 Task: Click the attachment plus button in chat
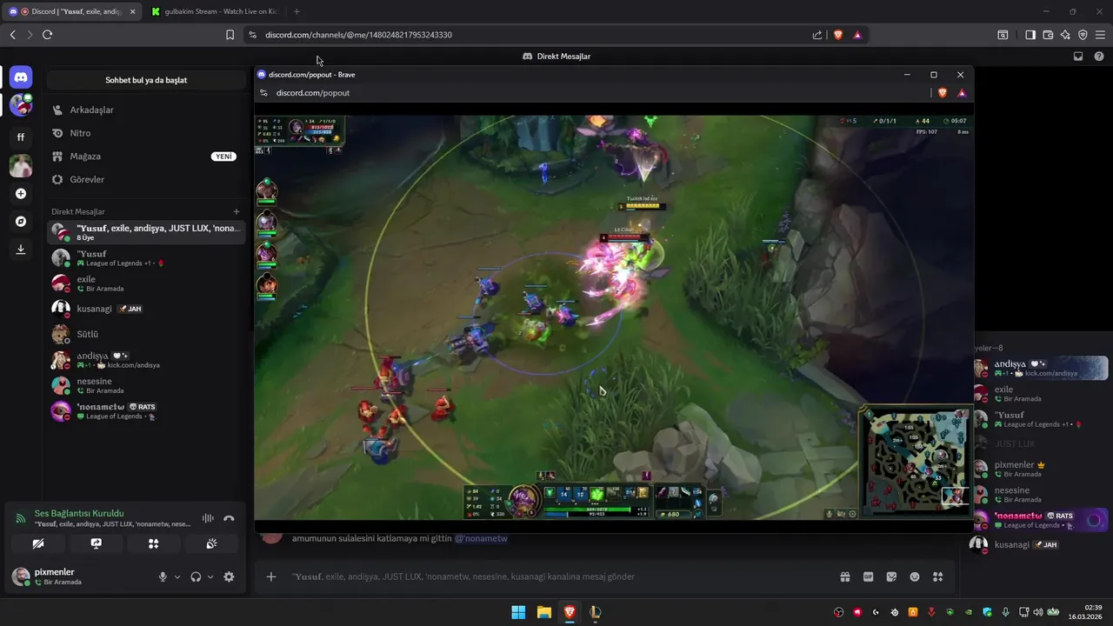(271, 576)
